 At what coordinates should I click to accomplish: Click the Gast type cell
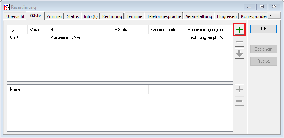pos(14,37)
